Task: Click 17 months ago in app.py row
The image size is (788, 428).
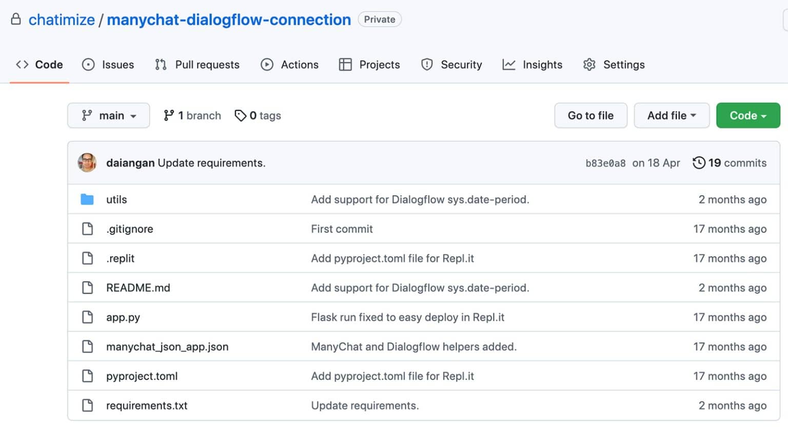Action: 730,317
